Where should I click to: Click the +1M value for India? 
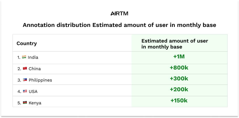(179, 56)
